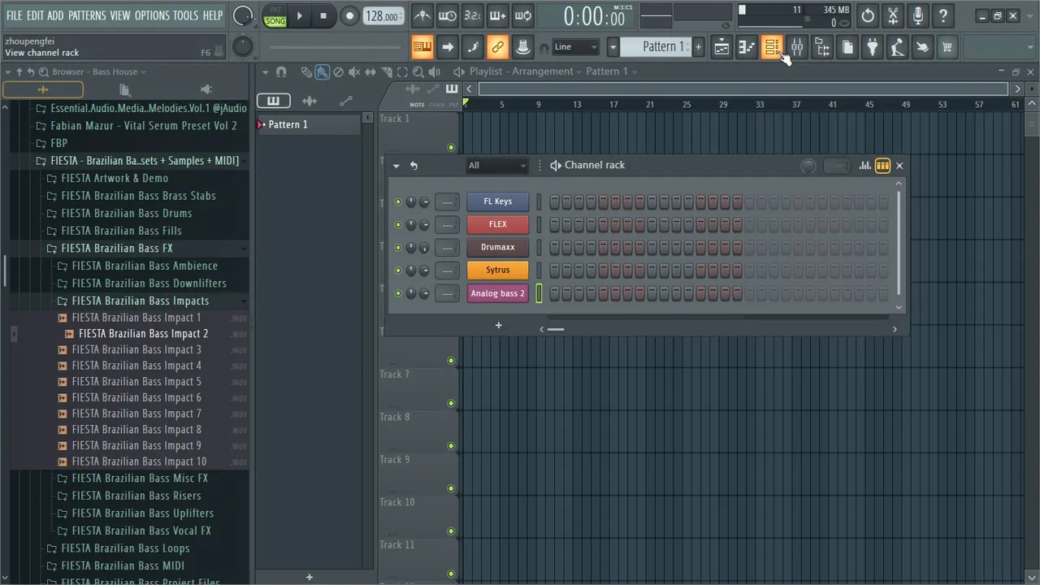
Task: Click the undo history circular arrow icon
Action: (868, 15)
